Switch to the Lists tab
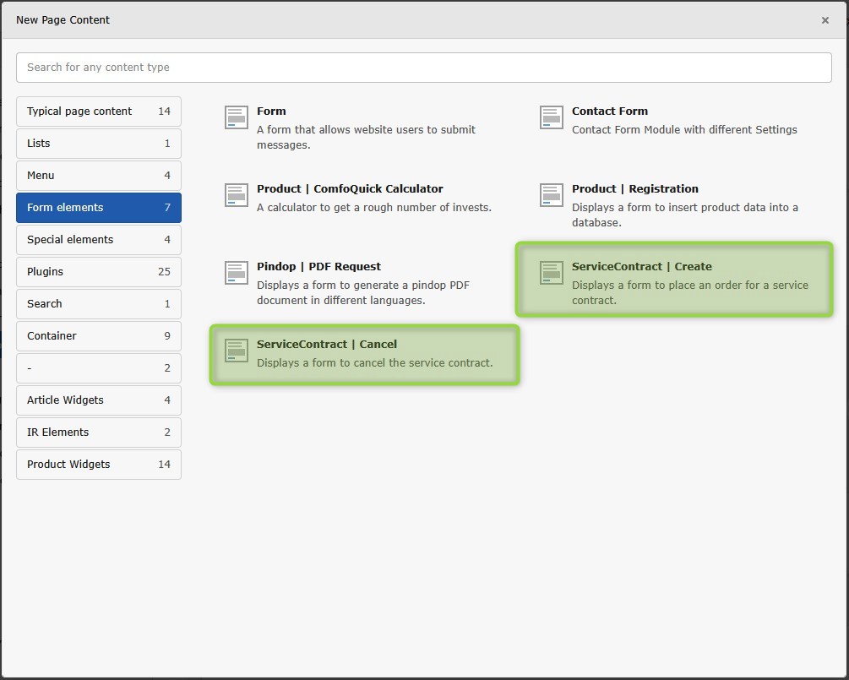Screen dimensions: 849x680 click(98, 144)
